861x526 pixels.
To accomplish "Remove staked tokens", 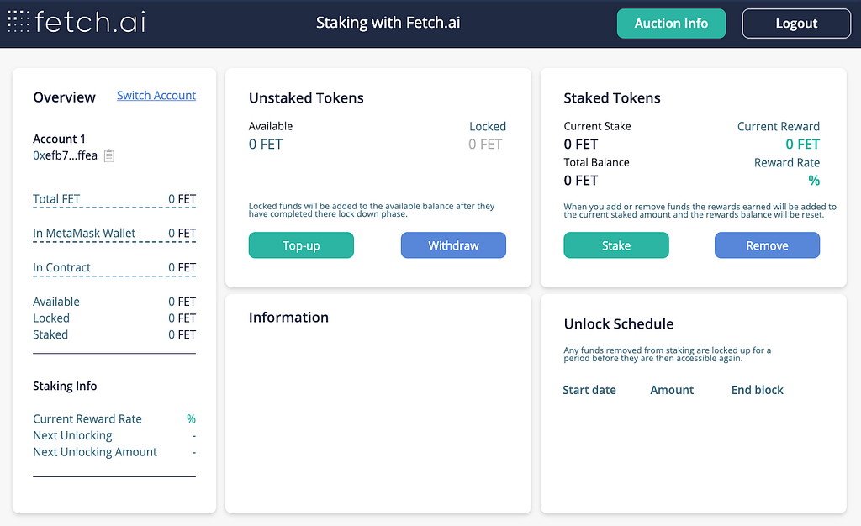I will (767, 245).
